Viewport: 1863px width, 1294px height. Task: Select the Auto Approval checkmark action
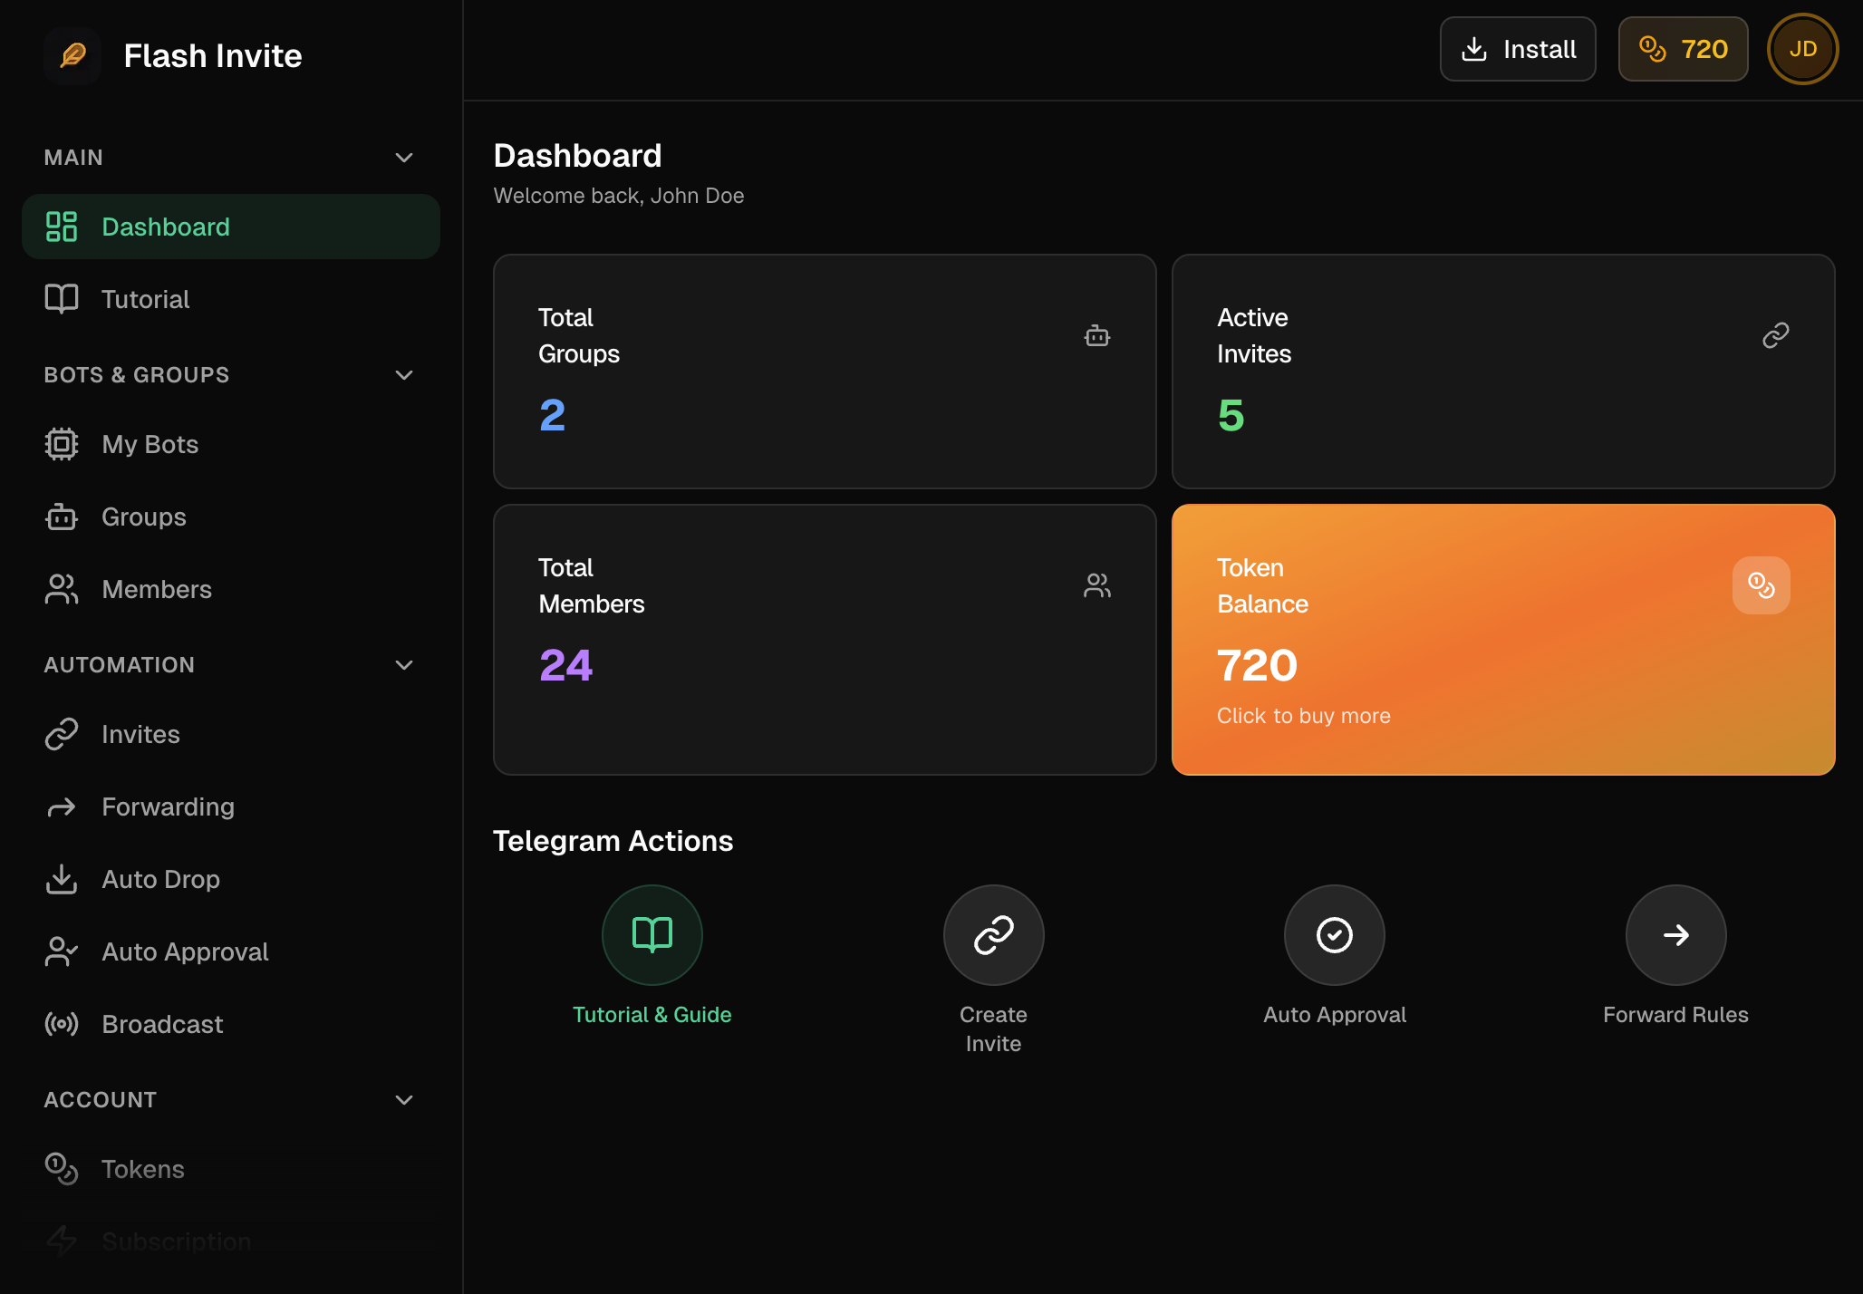pos(1334,935)
